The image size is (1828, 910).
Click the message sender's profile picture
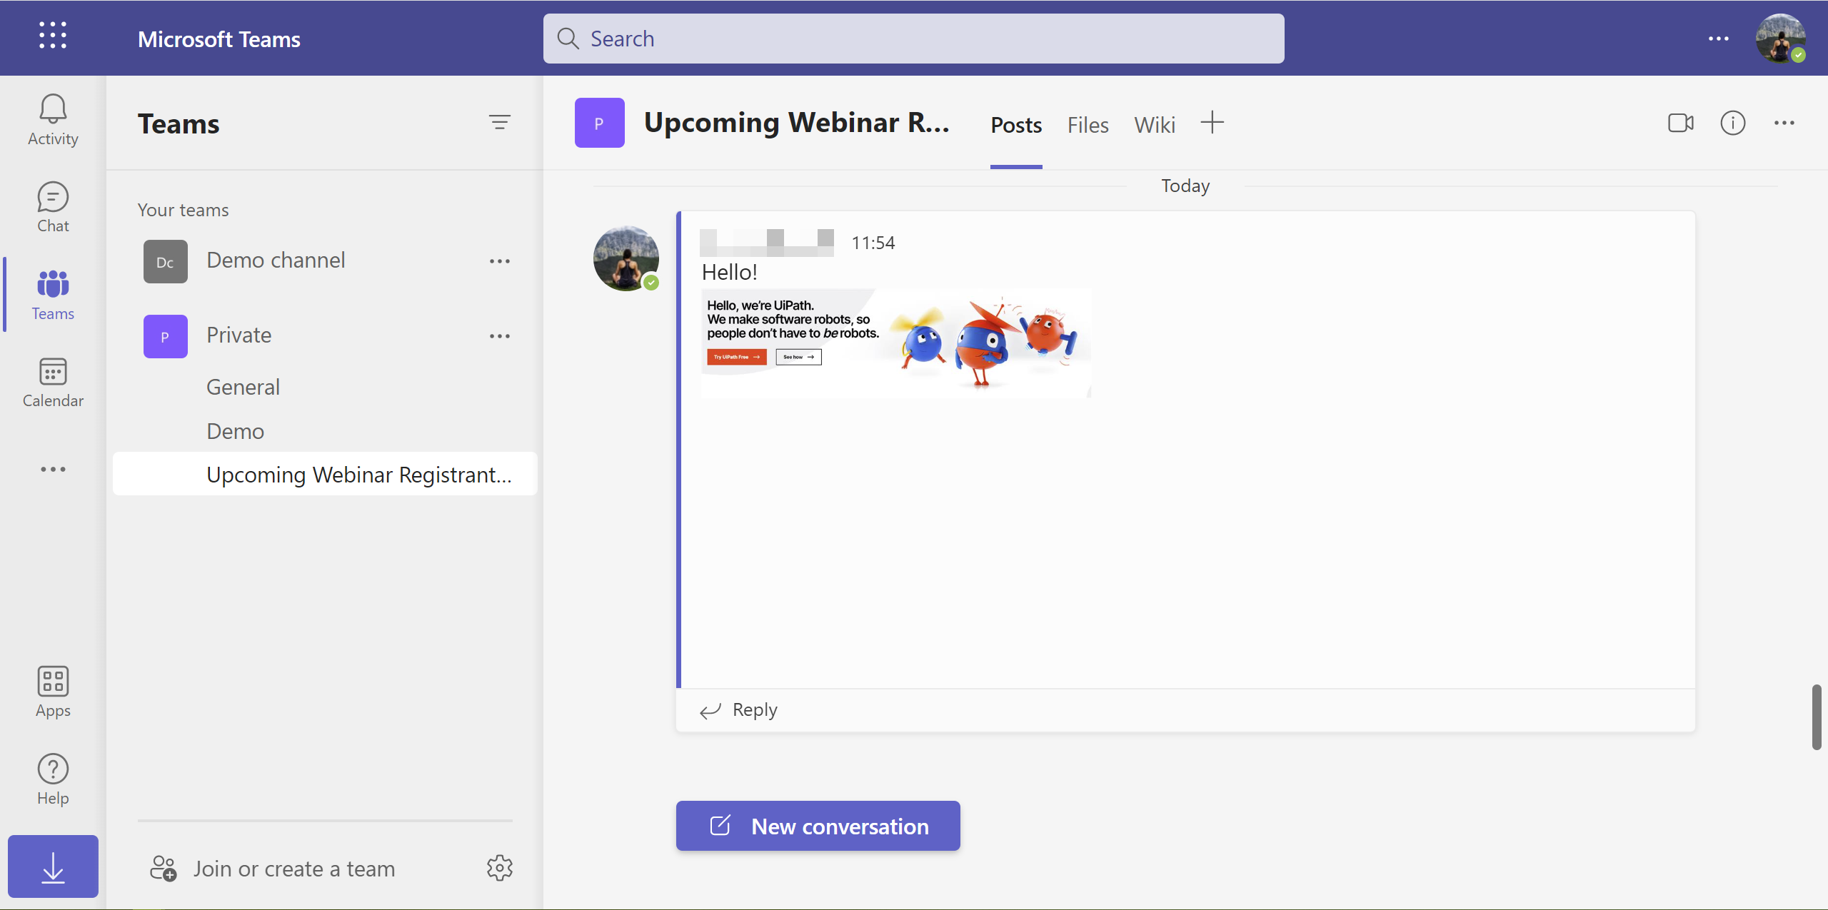click(x=626, y=258)
